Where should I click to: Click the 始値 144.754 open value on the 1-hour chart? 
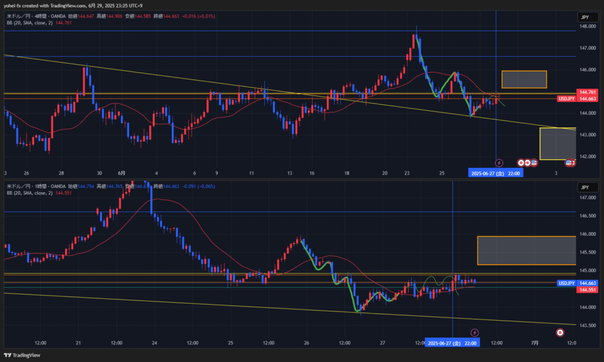point(81,186)
